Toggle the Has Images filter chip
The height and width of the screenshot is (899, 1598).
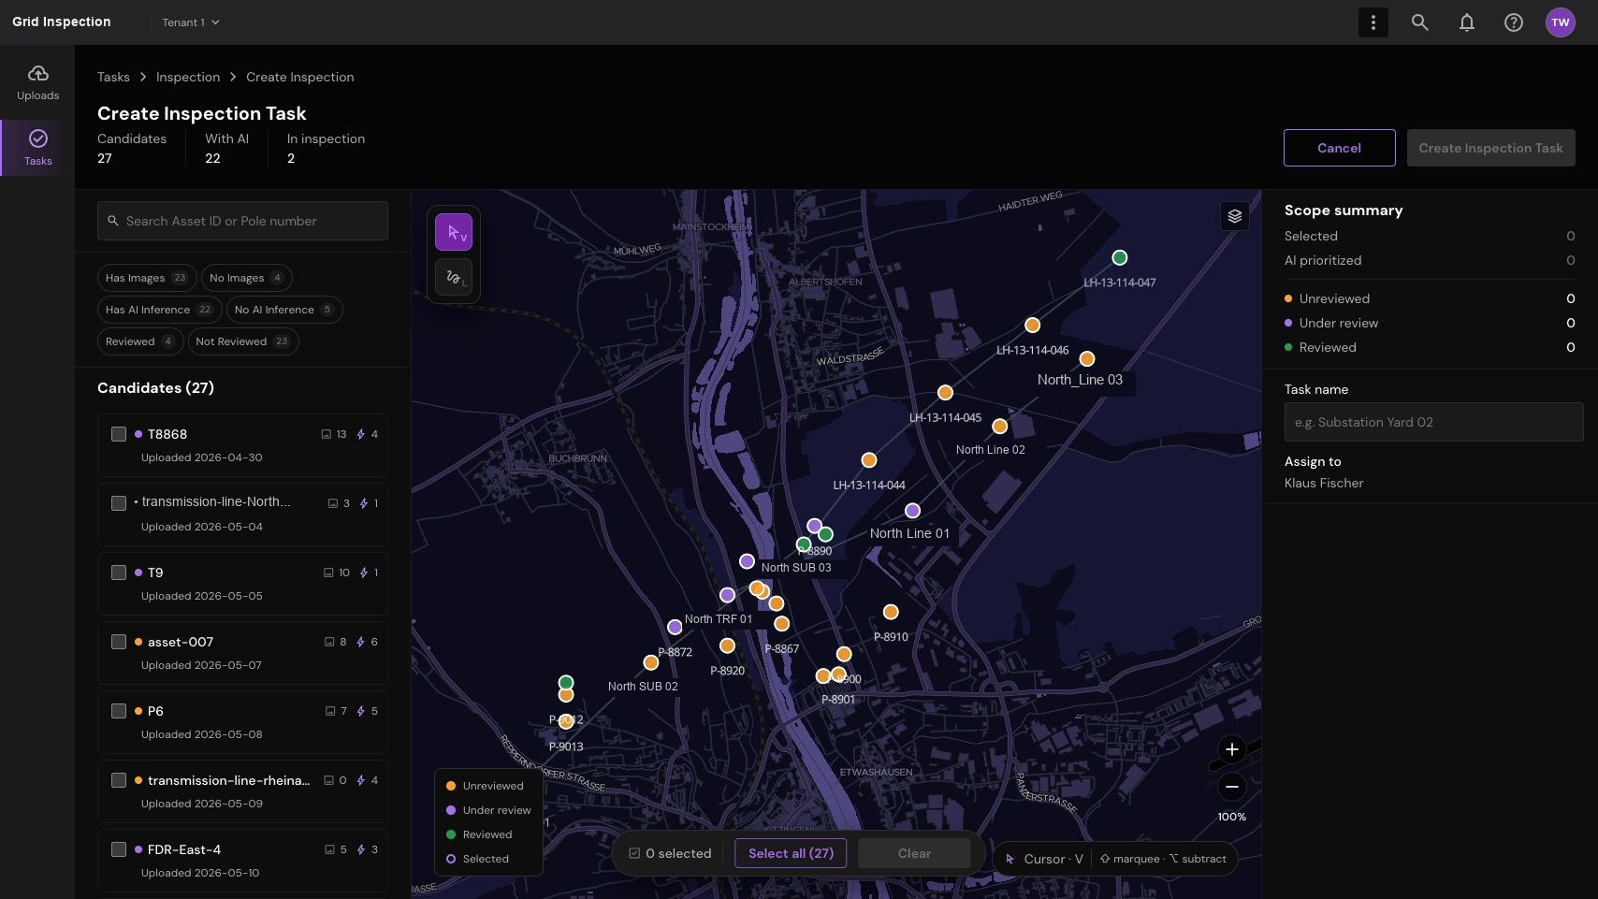pyautogui.click(x=147, y=278)
